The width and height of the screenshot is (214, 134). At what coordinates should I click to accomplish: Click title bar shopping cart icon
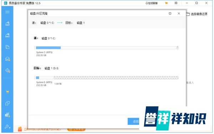click(166, 3)
